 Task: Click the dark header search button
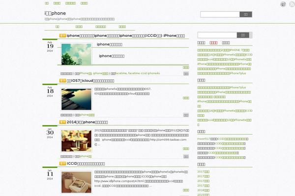[x=246, y=14]
